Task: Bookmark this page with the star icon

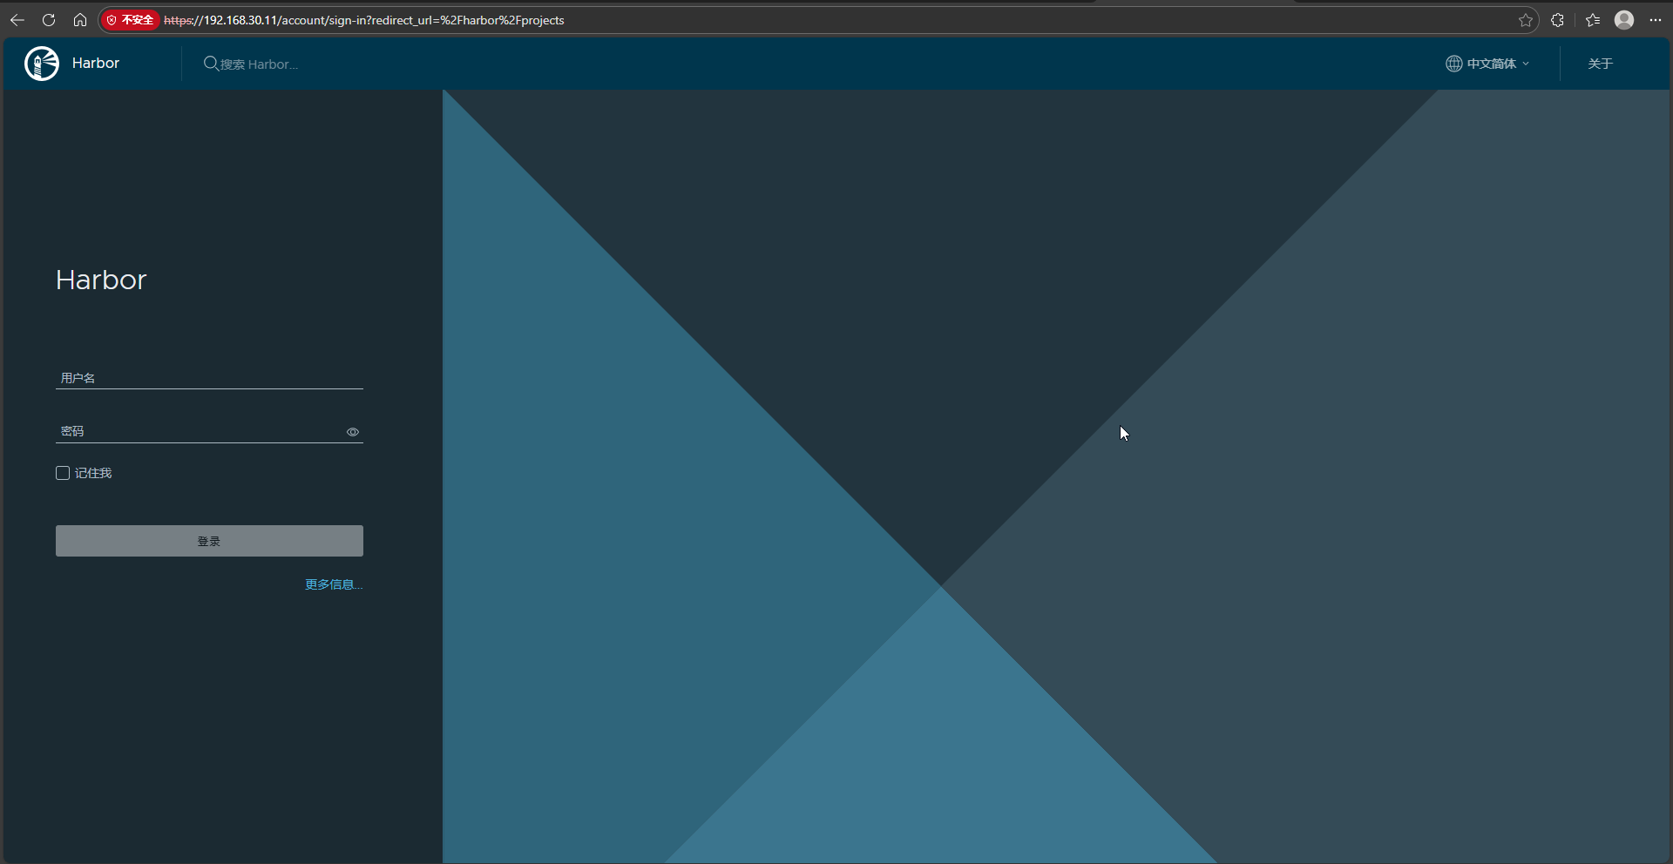Action: 1526,20
